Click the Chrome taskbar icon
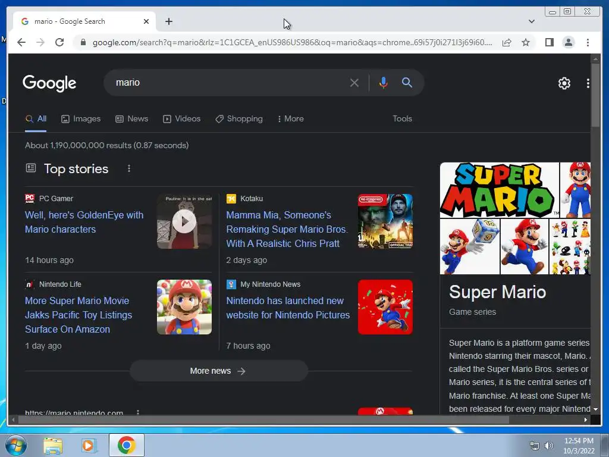Image resolution: width=609 pixels, height=457 pixels. click(x=127, y=445)
